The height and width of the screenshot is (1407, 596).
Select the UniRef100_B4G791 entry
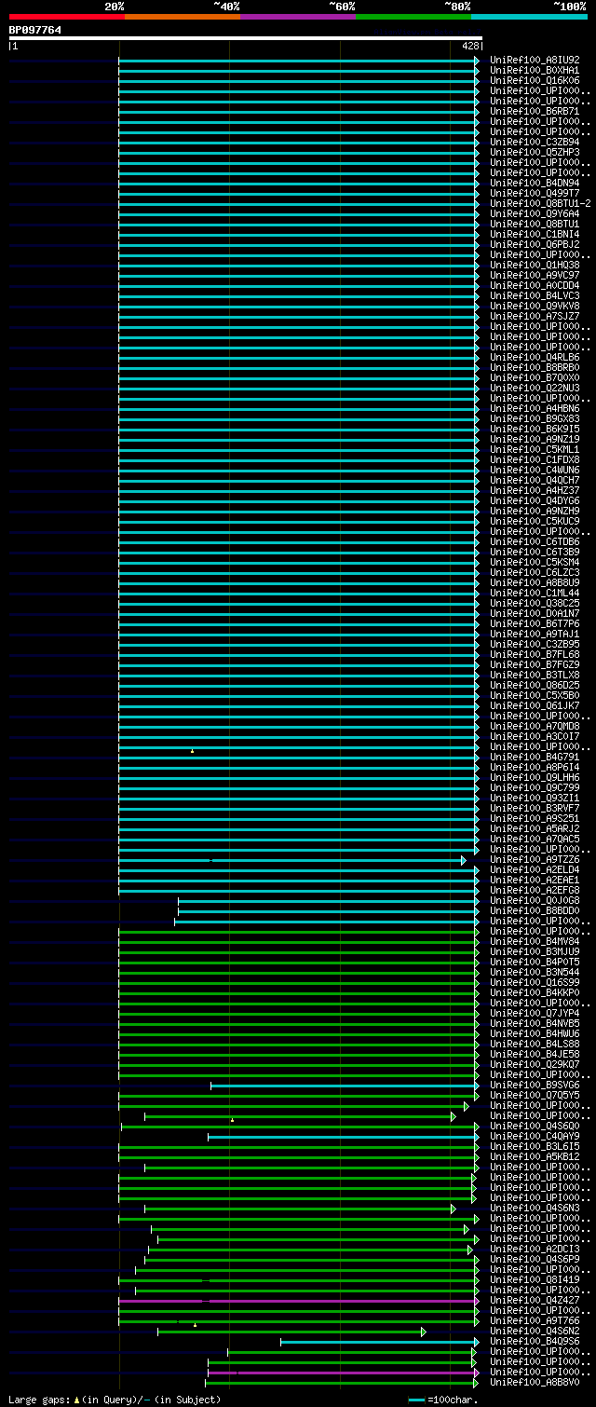535,758
